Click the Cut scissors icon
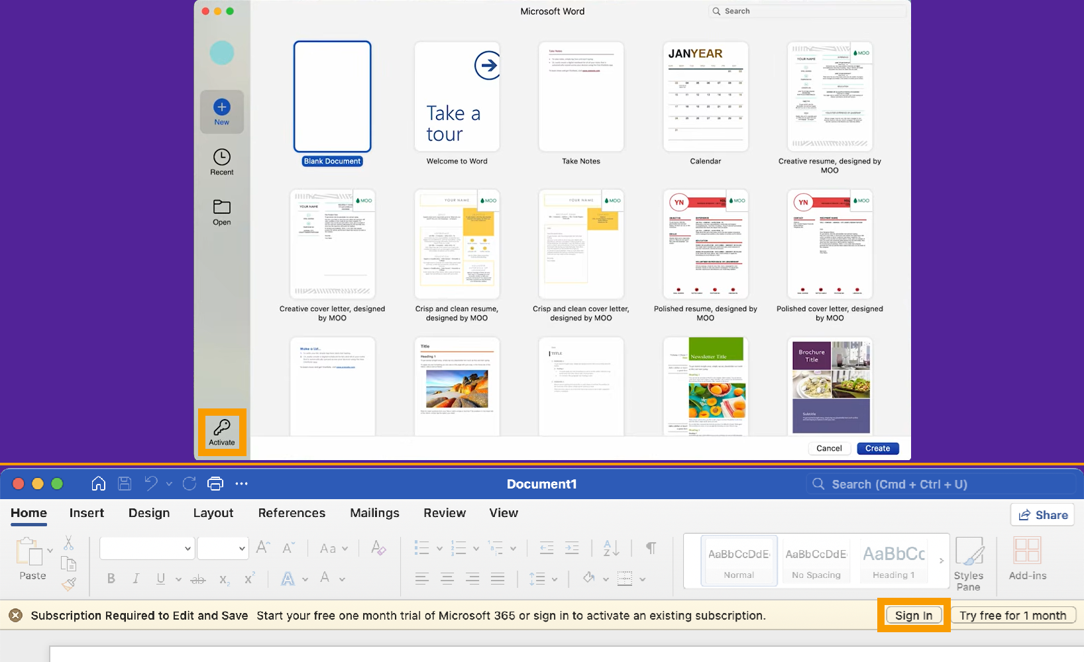This screenshot has width=1084, height=662. [68, 544]
